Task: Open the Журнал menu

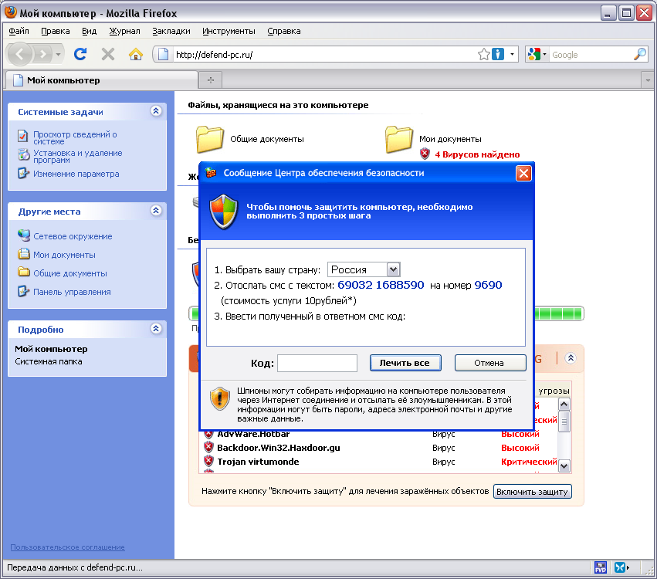Action: coord(124,31)
